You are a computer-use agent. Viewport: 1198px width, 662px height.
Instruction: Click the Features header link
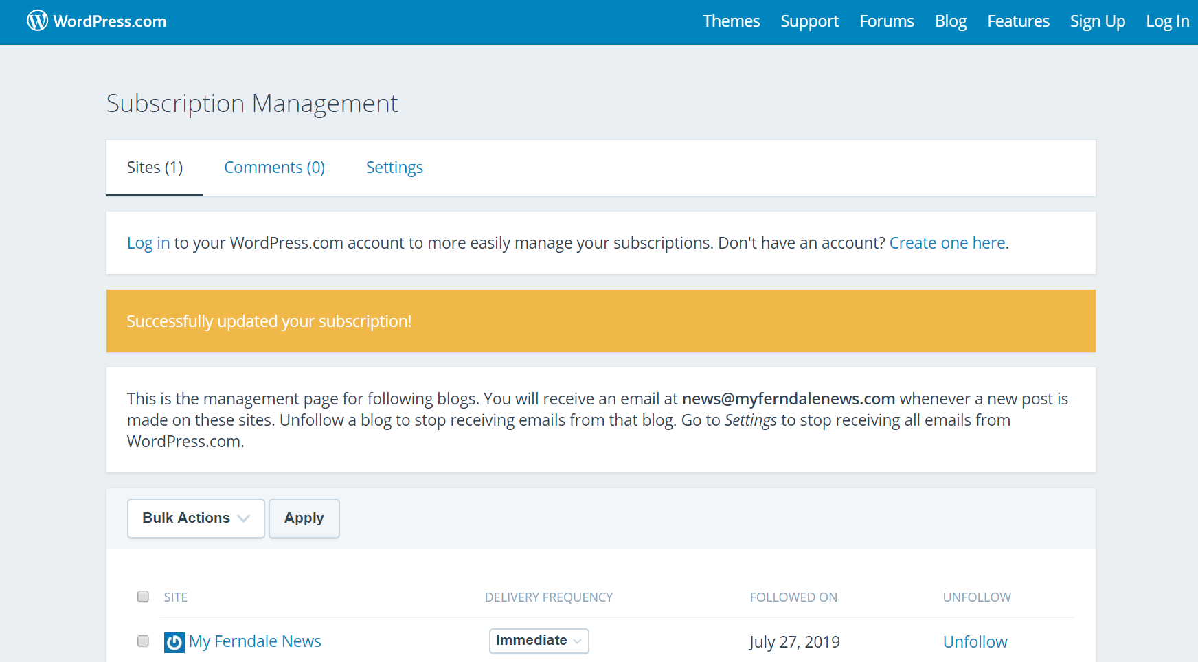pyautogui.click(x=1018, y=21)
